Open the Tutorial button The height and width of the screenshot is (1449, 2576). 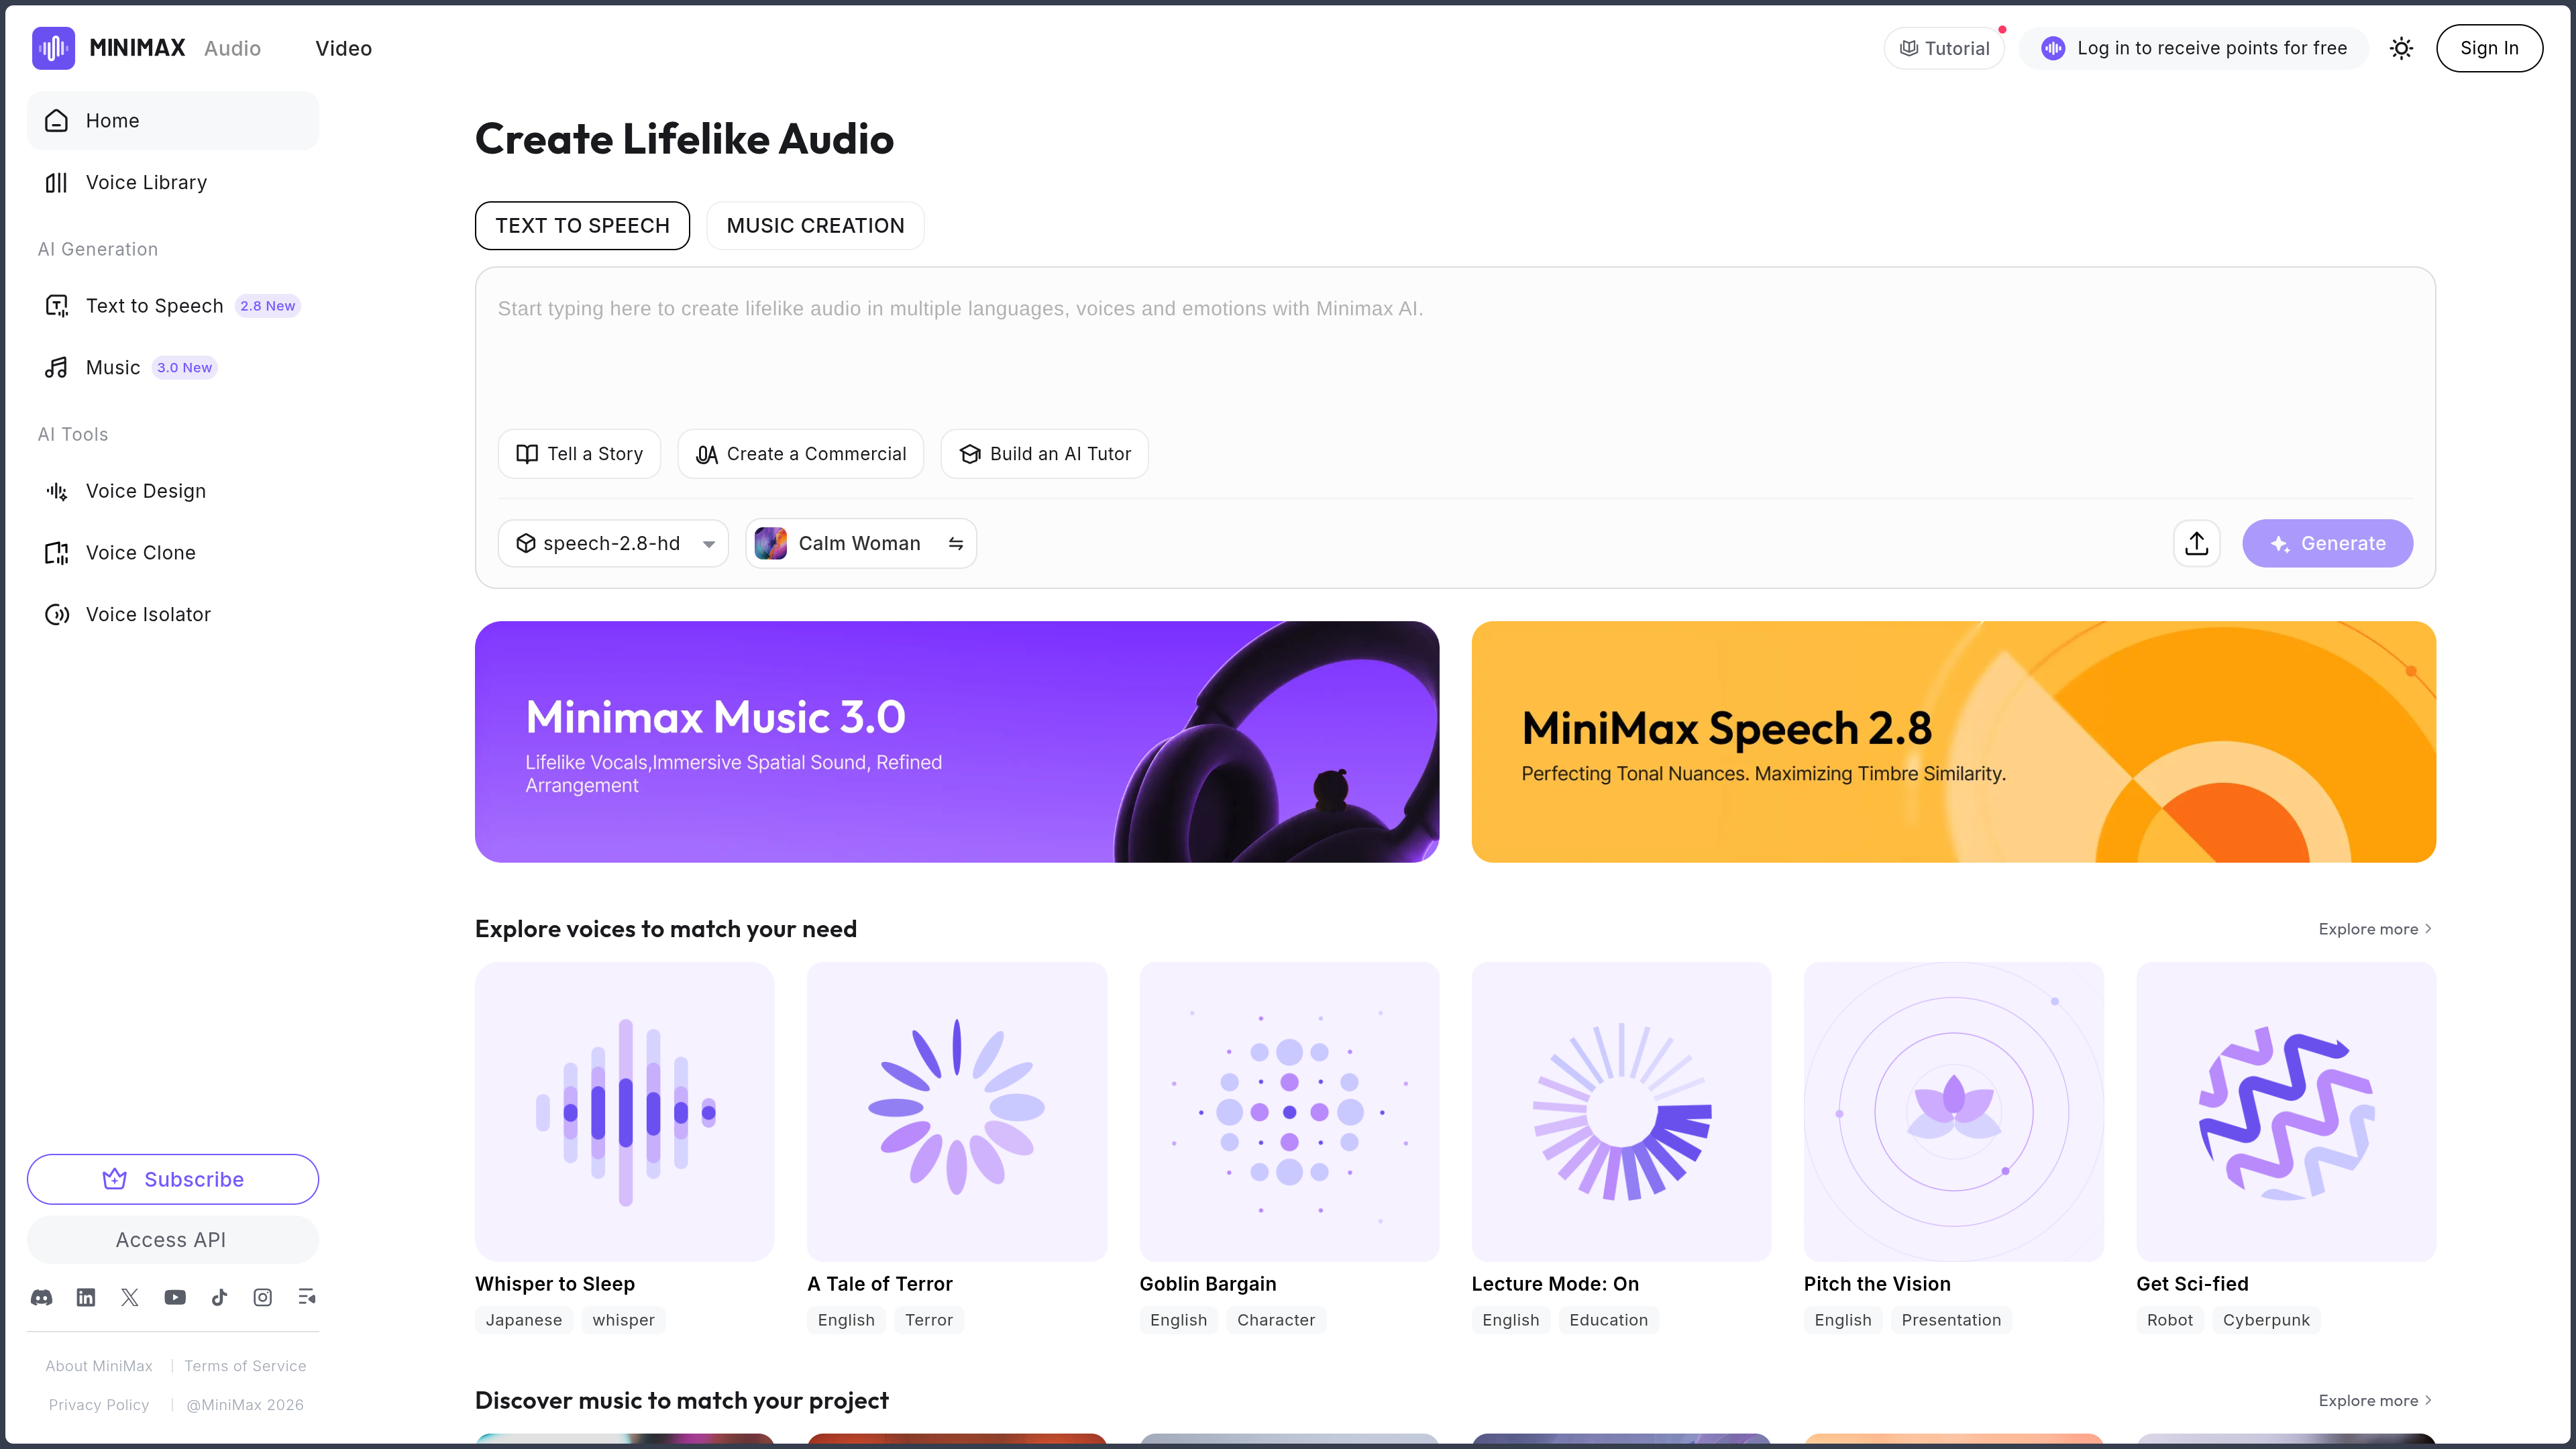click(1944, 48)
